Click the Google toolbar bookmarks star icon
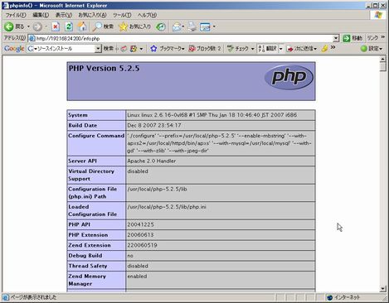This screenshot has height=303, width=389. click(153, 49)
